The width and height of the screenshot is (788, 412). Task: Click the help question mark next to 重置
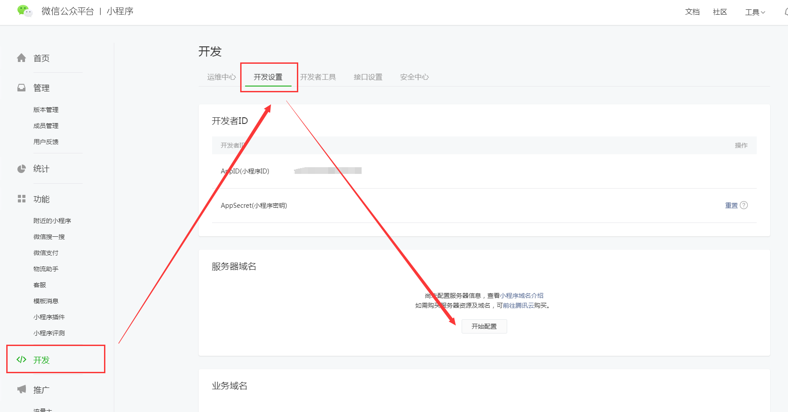(744, 205)
